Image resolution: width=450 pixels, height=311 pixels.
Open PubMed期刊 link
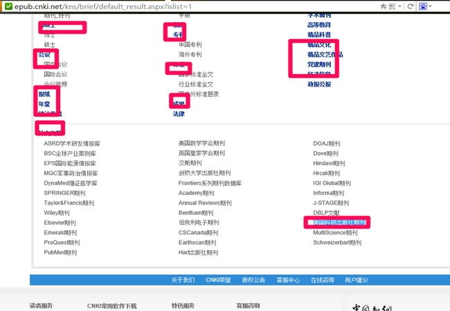60,252
